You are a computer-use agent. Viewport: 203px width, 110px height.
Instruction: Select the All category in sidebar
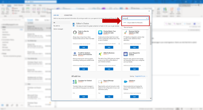[61, 23]
